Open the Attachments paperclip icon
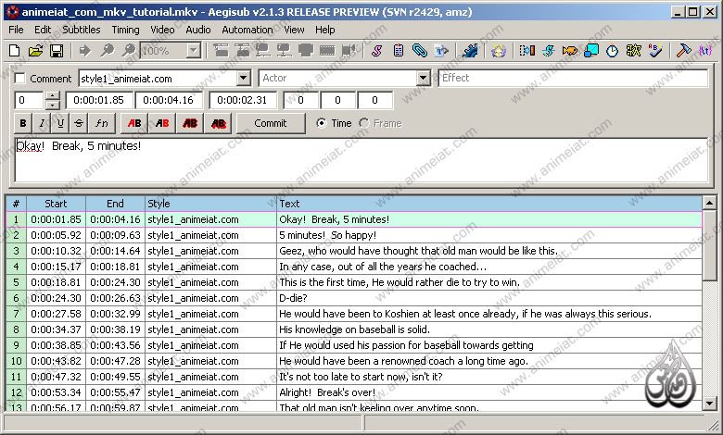Viewport: 723px width, 435px height. pyautogui.click(x=420, y=51)
